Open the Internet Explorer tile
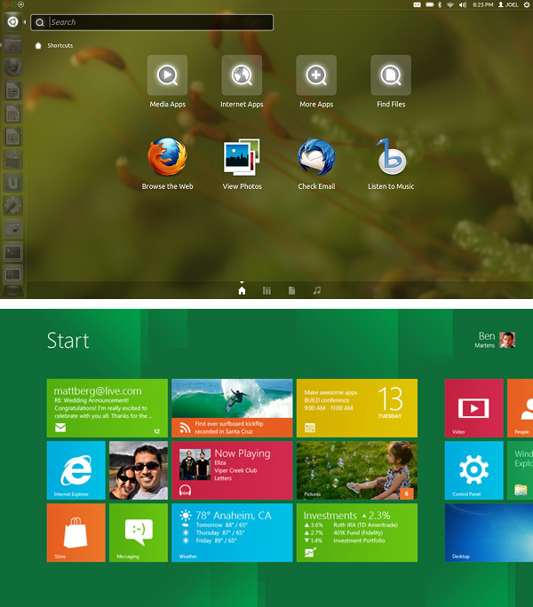 76,470
